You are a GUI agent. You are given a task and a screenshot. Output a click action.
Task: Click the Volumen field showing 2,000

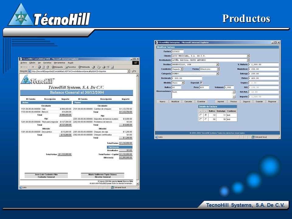(x=229, y=87)
